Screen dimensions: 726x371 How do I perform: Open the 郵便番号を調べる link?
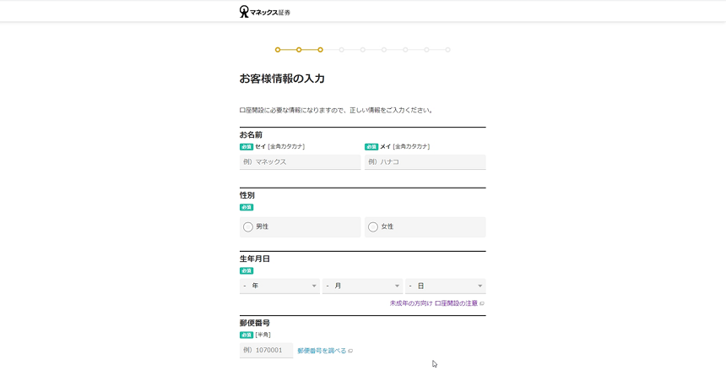322,351
